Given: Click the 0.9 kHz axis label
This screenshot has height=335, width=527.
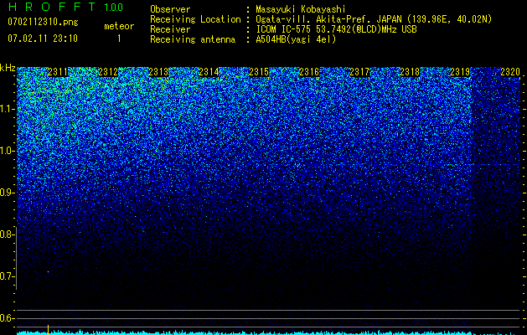Looking at the screenshot, I should [x=8, y=193].
